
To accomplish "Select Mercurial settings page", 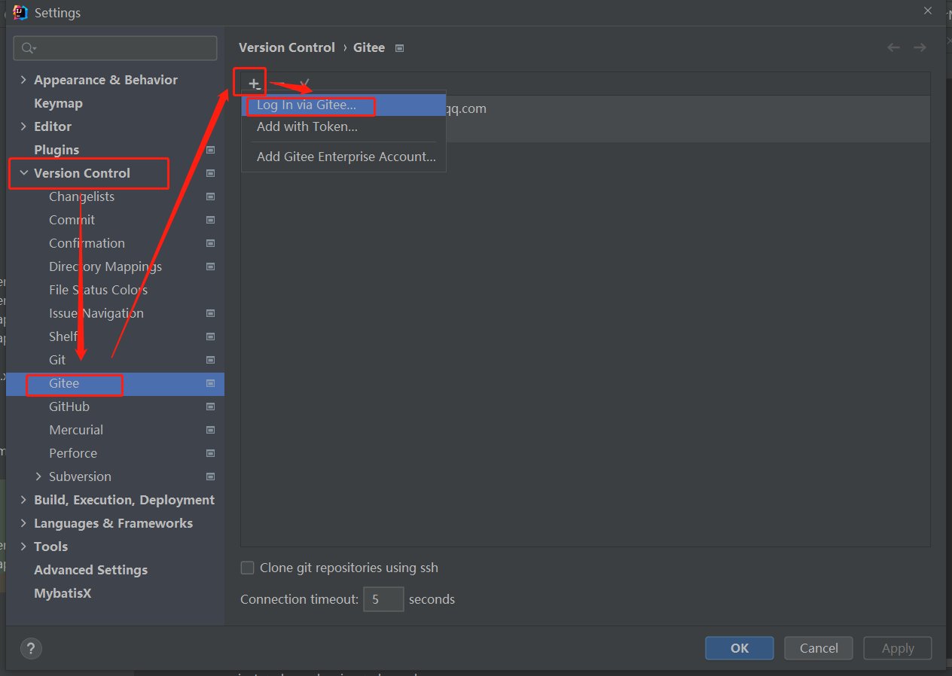I will pyautogui.click(x=76, y=430).
